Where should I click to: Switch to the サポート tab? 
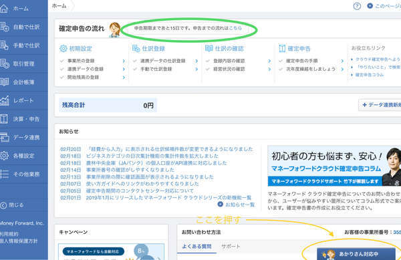231,247
